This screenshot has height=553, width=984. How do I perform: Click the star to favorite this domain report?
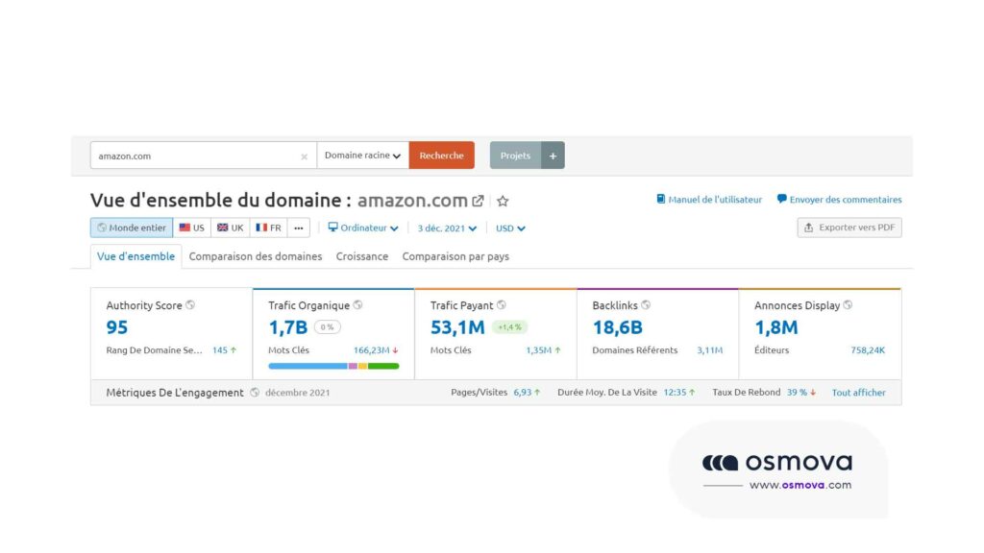(503, 201)
